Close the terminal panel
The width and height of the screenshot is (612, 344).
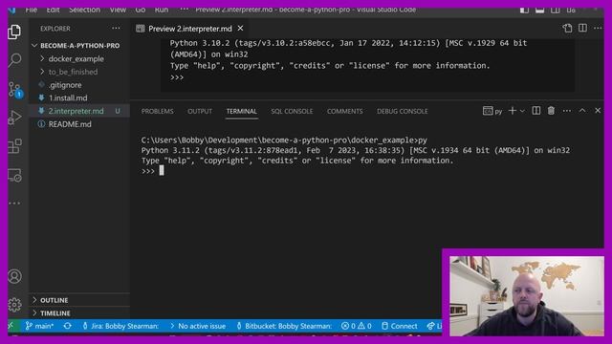(x=598, y=111)
